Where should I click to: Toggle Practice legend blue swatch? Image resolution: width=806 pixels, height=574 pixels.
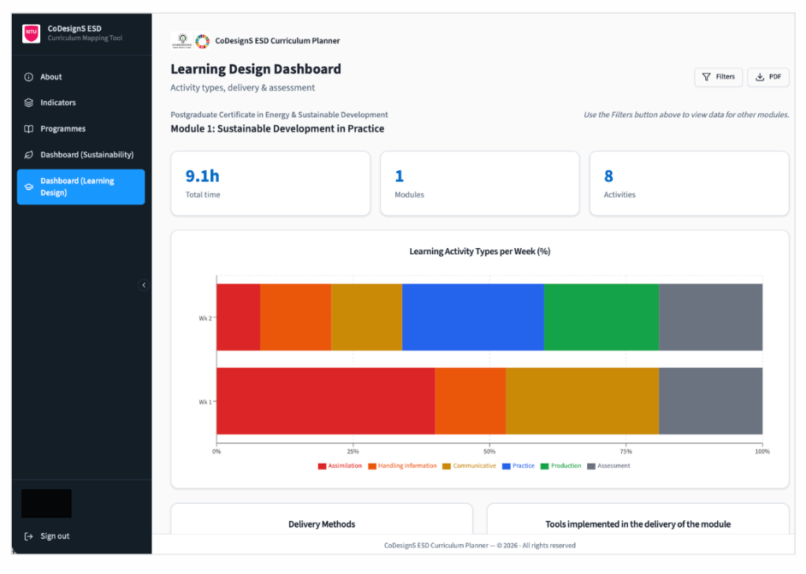click(x=506, y=466)
